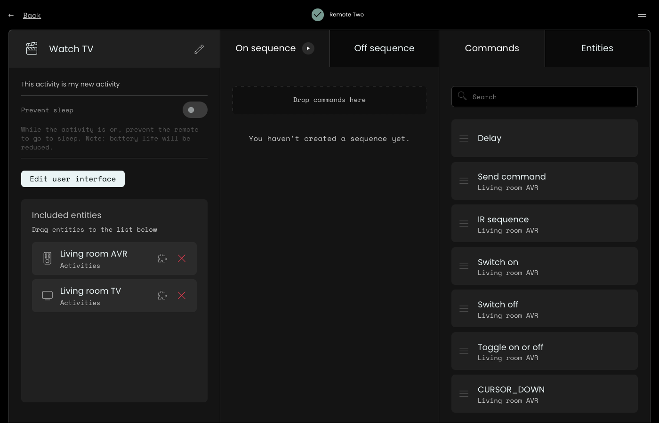Click the drag handle of Switch on
The width and height of the screenshot is (659, 423).
[x=464, y=266]
